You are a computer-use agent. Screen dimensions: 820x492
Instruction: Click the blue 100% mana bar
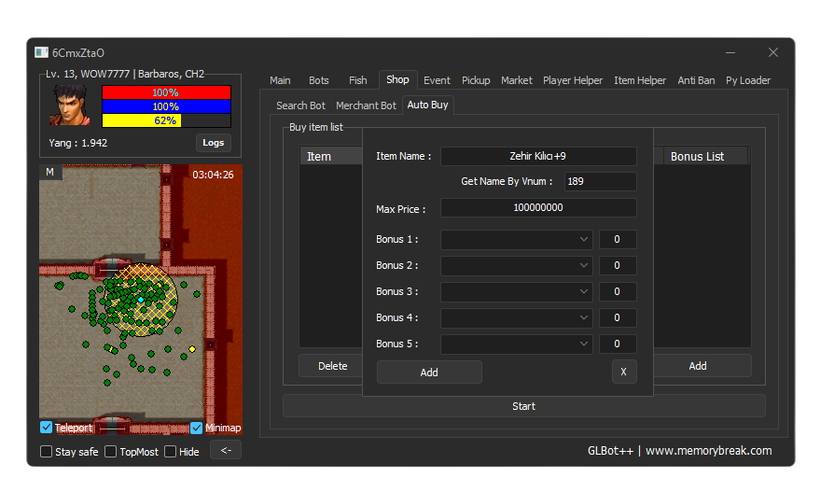click(166, 106)
